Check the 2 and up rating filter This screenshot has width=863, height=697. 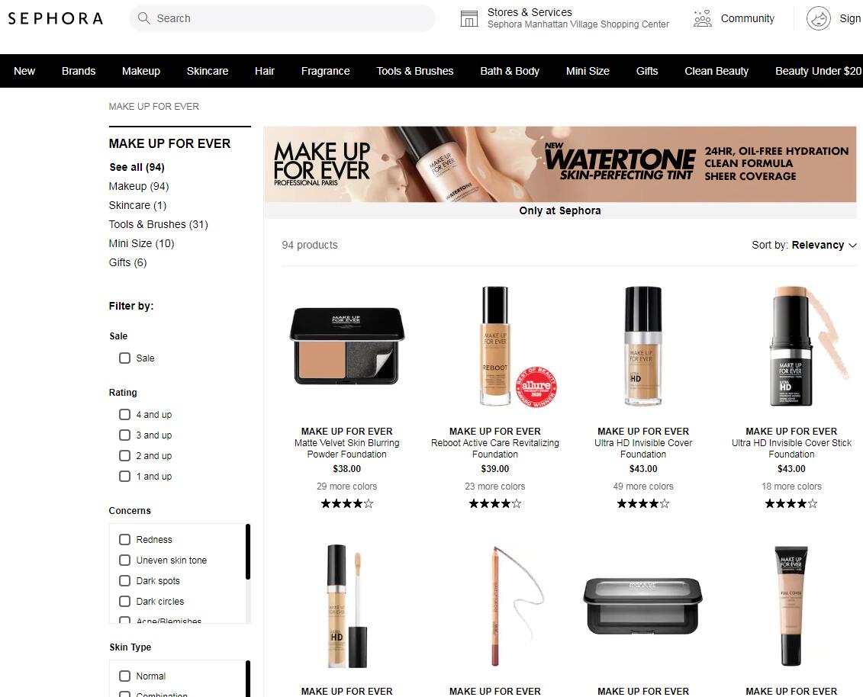pyautogui.click(x=125, y=455)
